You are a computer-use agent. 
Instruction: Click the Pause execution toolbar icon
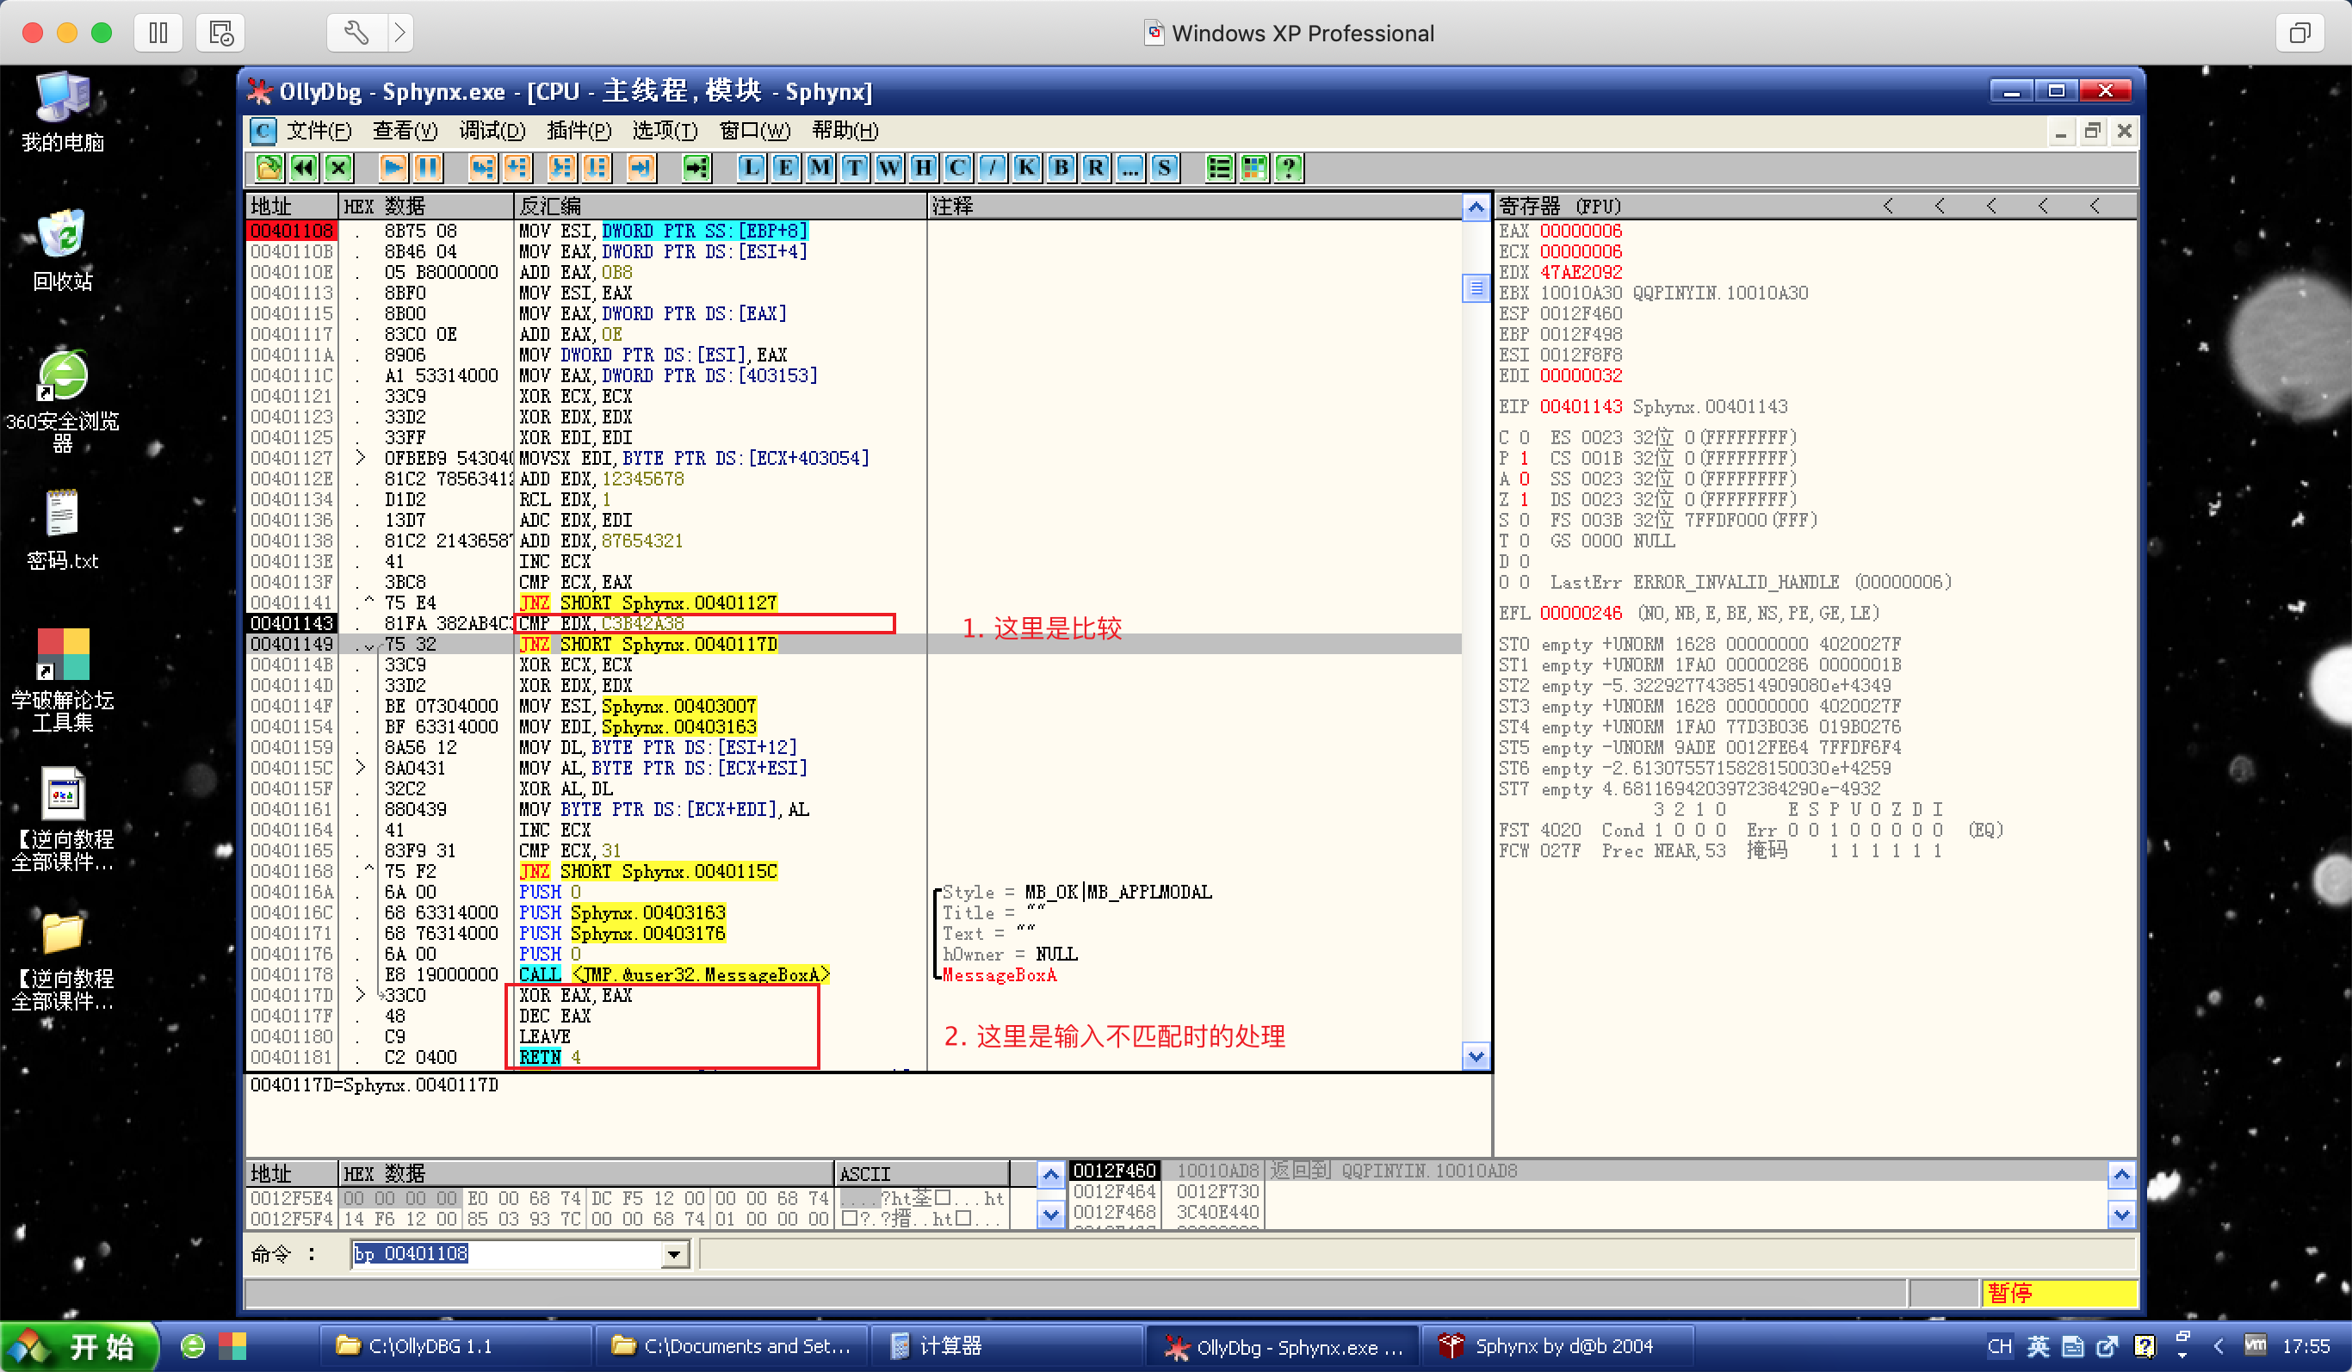click(x=429, y=168)
